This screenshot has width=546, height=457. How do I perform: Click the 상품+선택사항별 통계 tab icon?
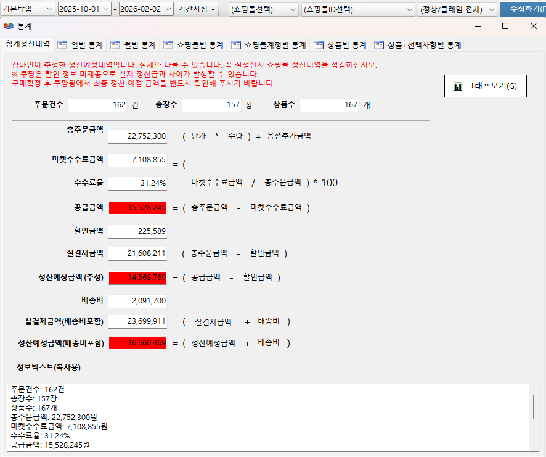tap(378, 45)
